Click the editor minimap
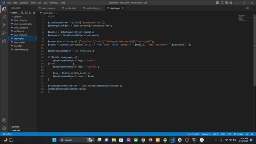This screenshot has height=144, width=256. click(245, 18)
